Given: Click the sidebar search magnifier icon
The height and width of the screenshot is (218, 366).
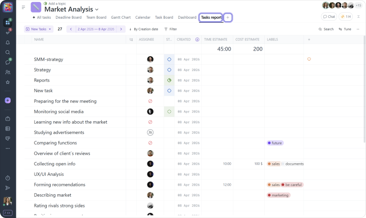Looking at the screenshot, I should pos(8,52).
